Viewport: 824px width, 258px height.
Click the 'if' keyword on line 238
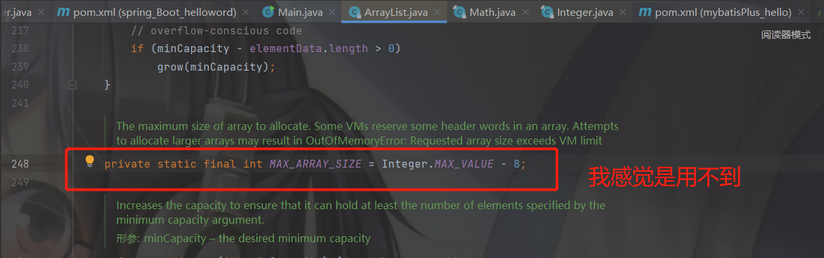pyautogui.click(x=137, y=49)
